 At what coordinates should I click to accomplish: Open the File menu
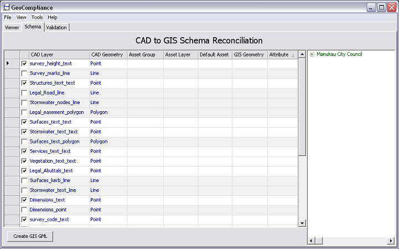8,17
